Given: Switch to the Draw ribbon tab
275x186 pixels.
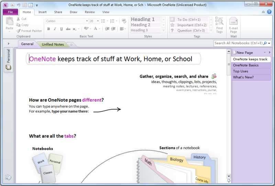Looking at the screenshot, I should [74, 12].
